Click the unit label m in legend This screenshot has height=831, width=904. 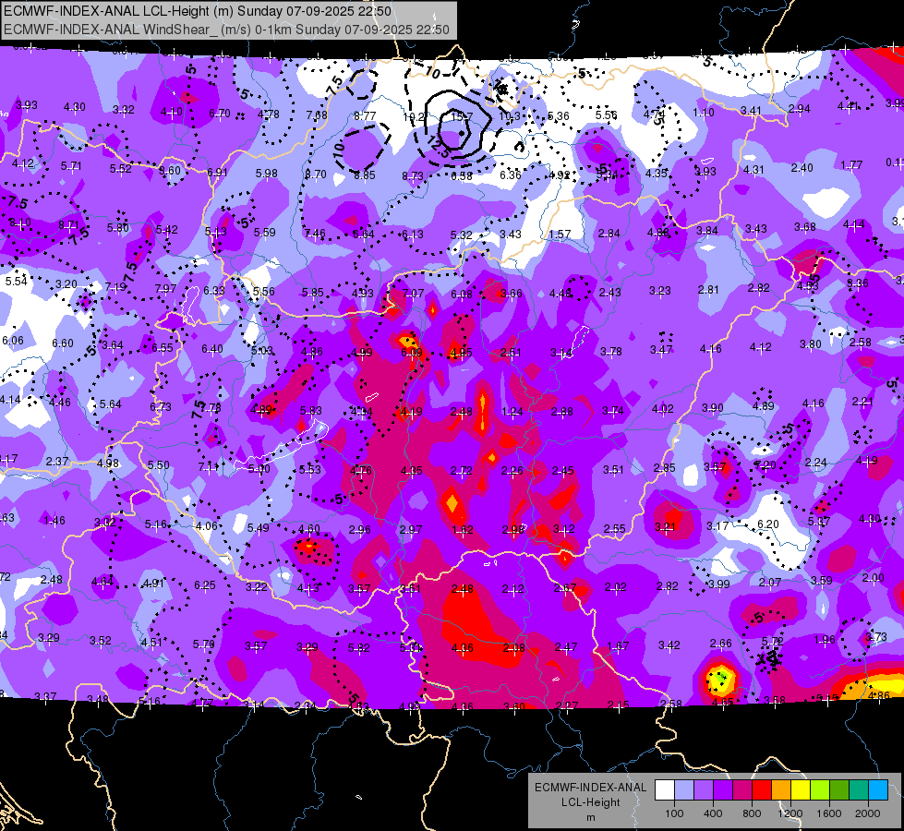(x=590, y=817)
